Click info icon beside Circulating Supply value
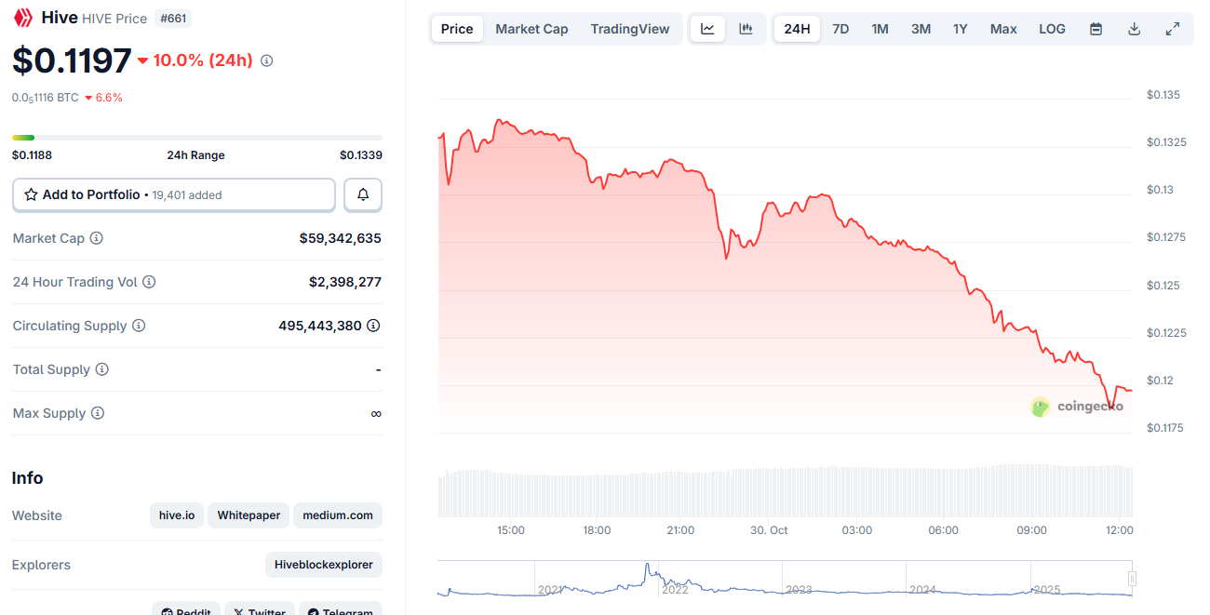The image size is (1210, 615). [x=373, y=326]
